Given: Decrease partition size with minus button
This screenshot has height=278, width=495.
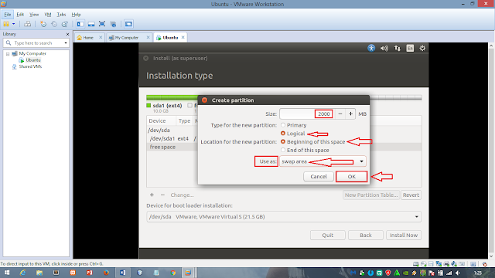Looking at the screenshot, I should coord(340,114).
